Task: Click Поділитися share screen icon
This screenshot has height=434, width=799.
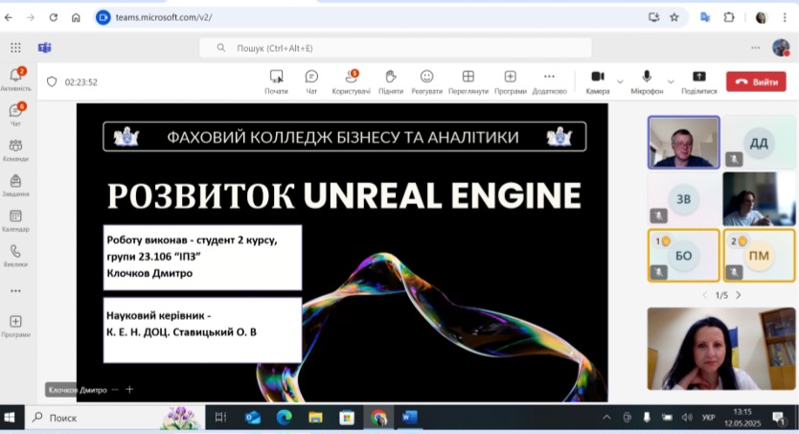Action: (698, 80)
